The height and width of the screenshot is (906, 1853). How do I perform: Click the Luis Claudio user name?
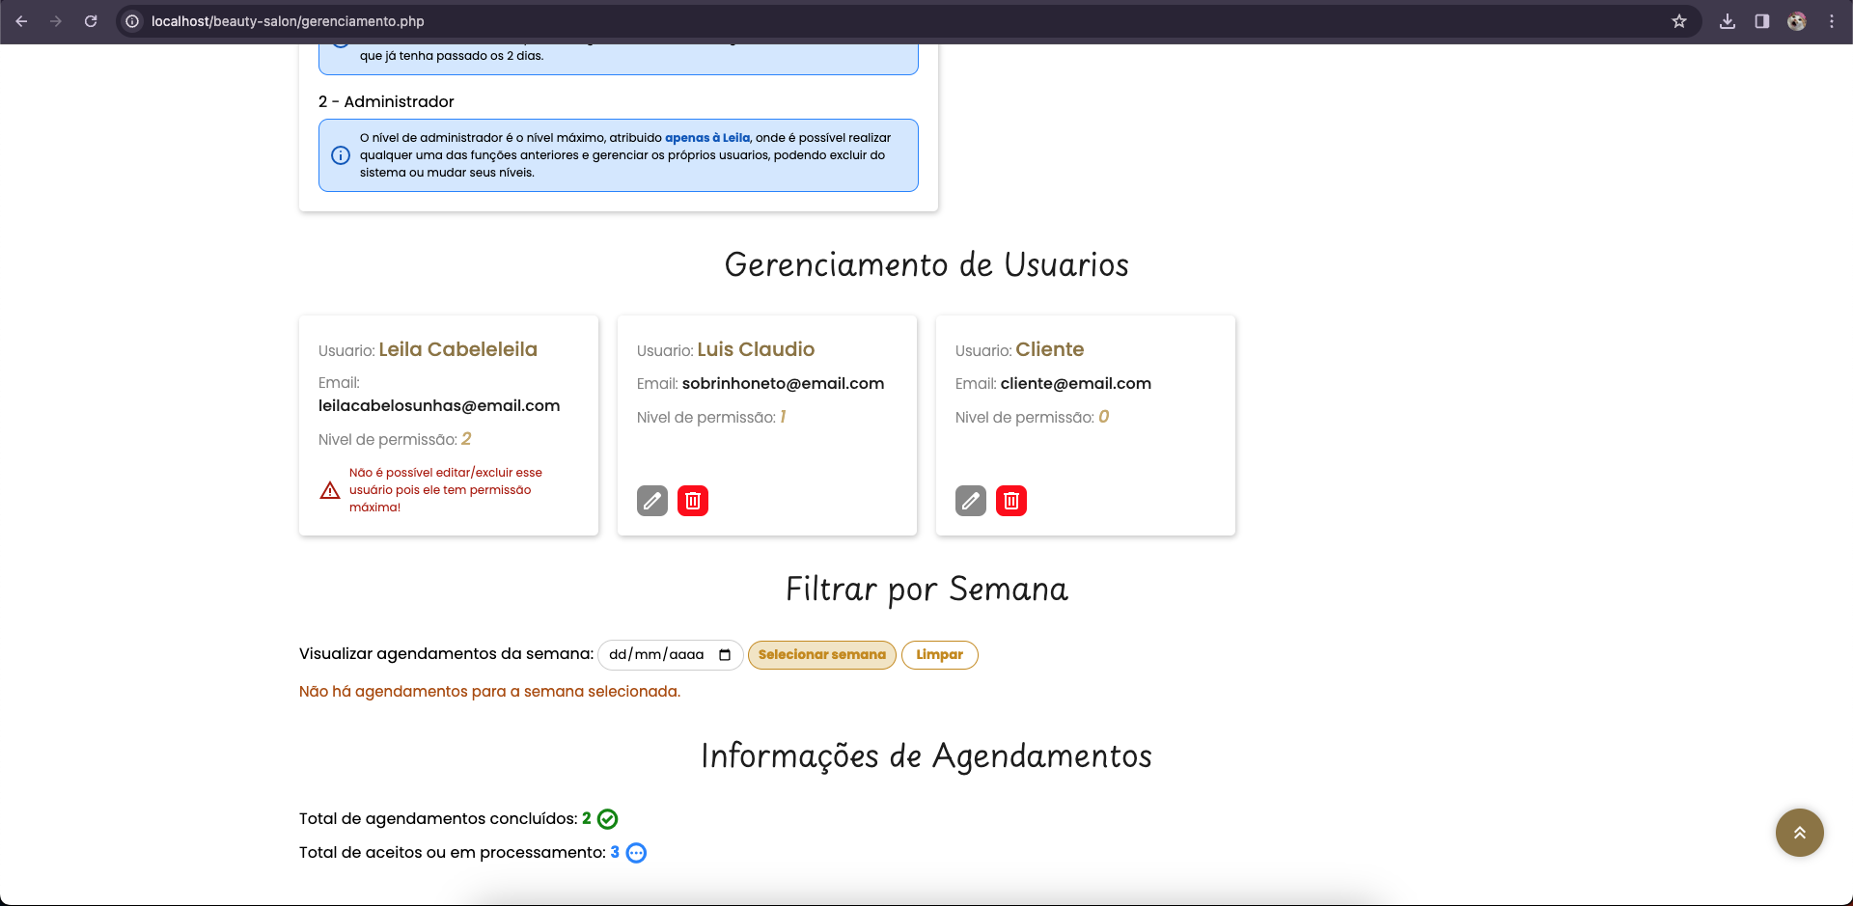756,349
